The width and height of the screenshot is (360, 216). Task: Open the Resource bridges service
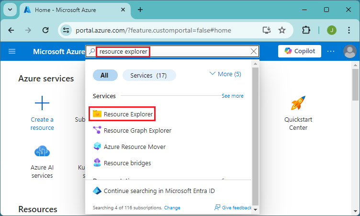127,163
